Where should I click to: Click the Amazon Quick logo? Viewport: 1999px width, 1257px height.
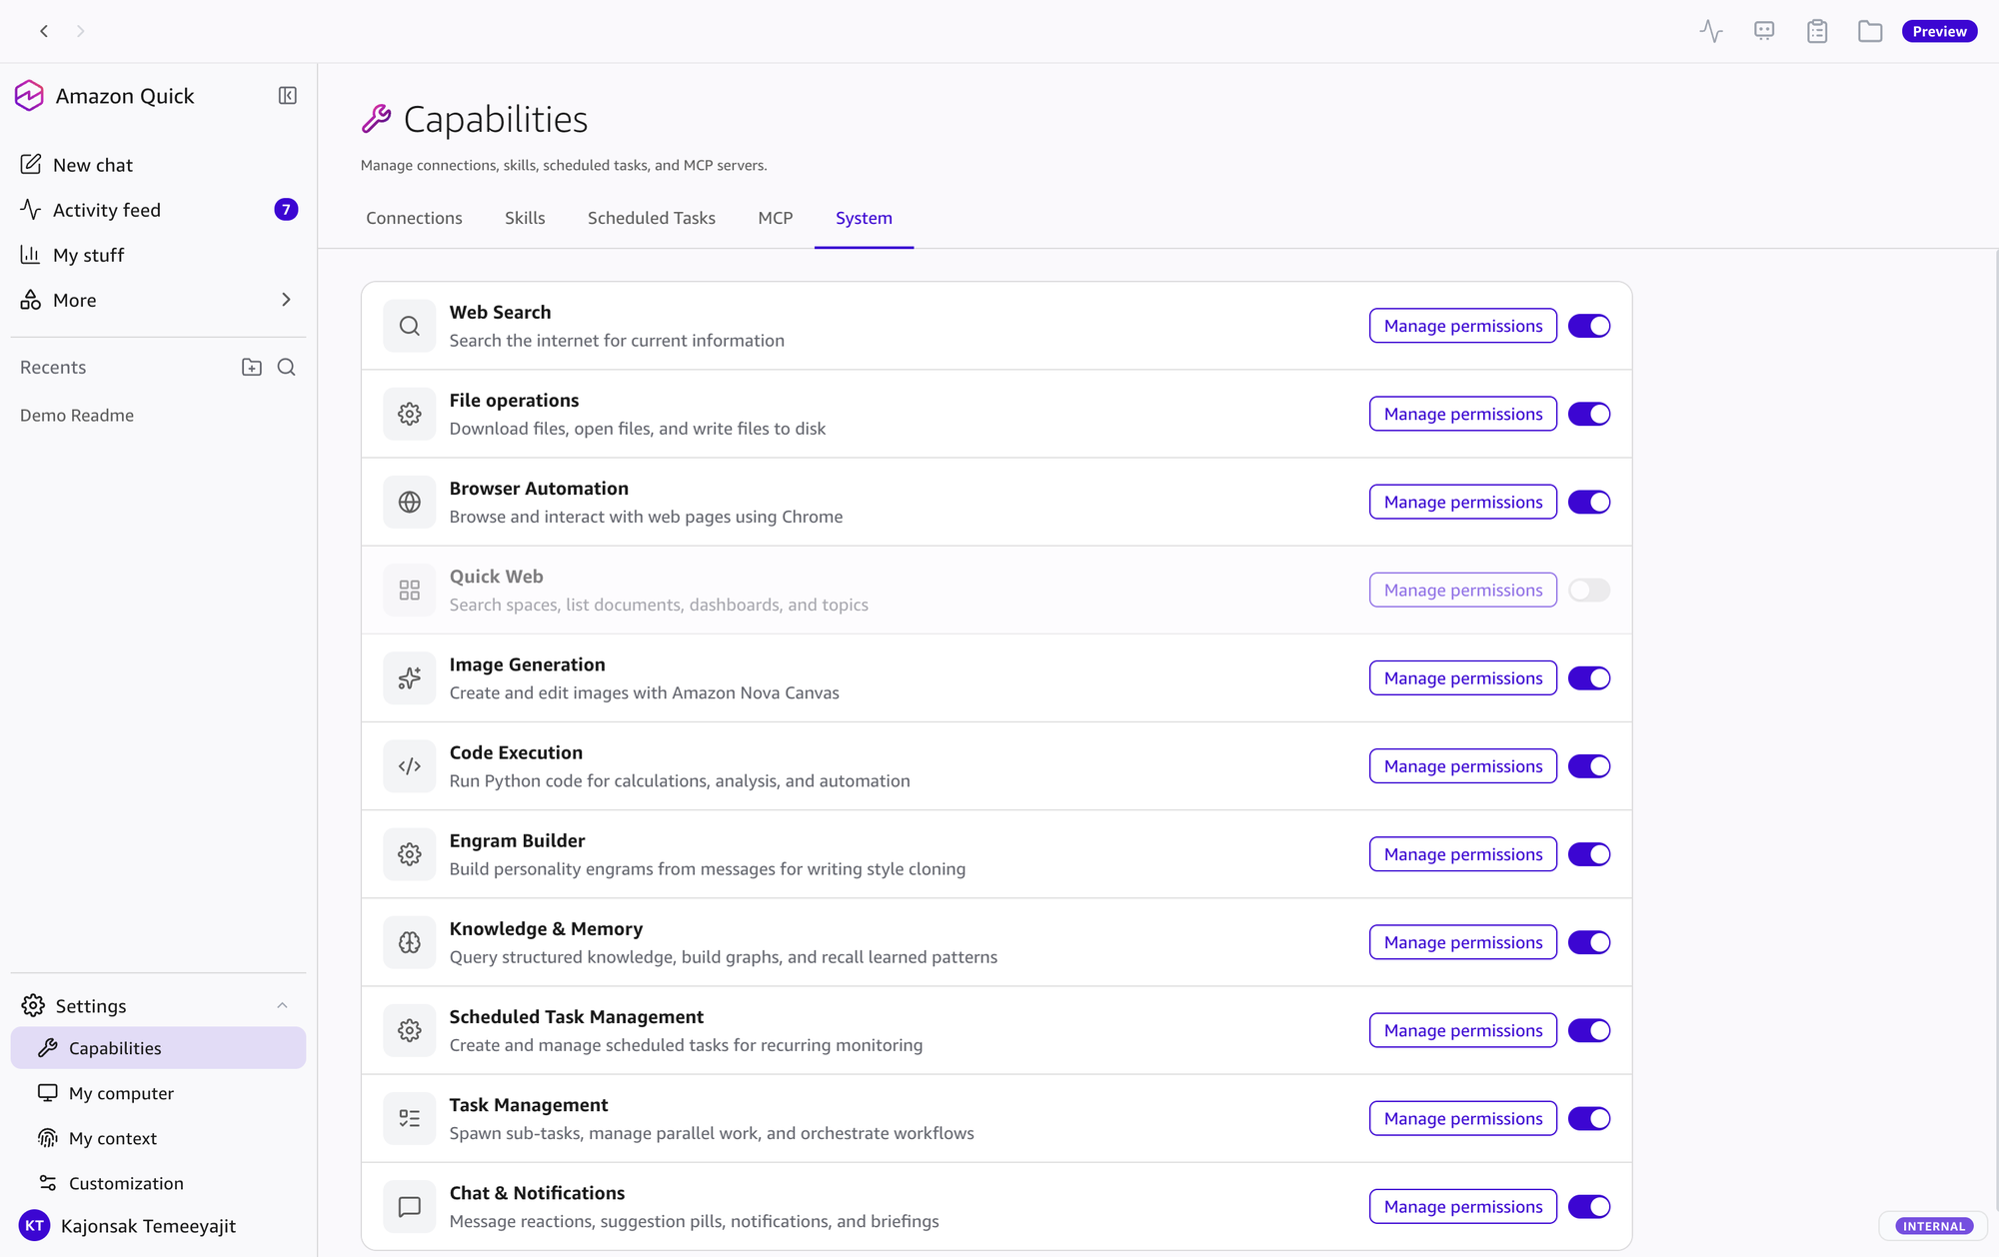(x=29, y=96)
